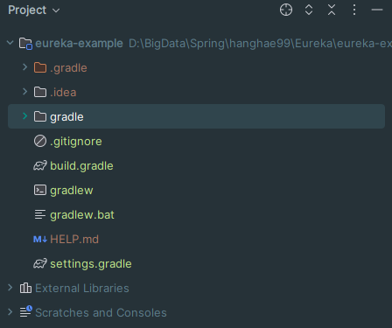Click the Project panel title

[27, 10]
